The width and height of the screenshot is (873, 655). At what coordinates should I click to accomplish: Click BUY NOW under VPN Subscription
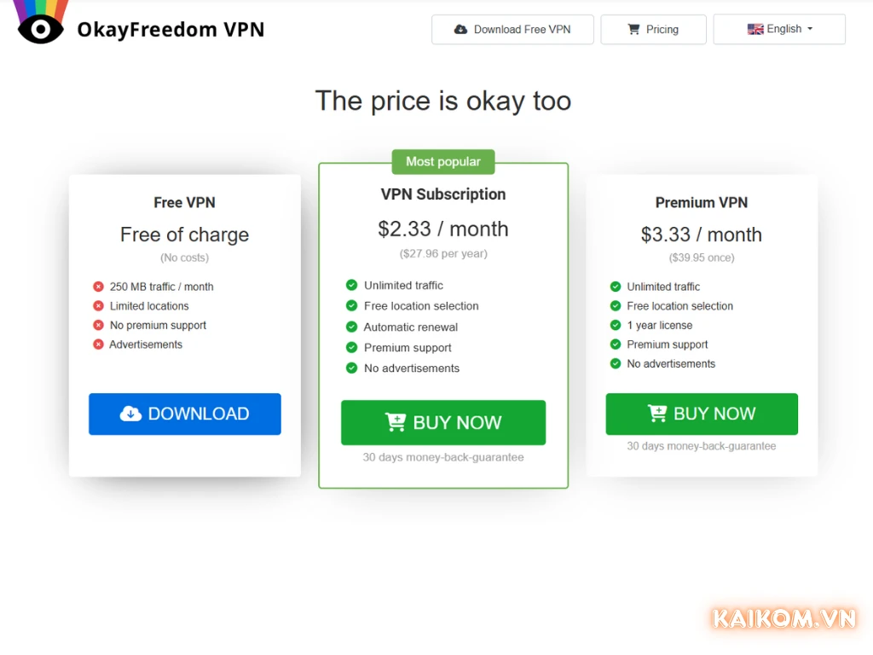coord(442,421)
